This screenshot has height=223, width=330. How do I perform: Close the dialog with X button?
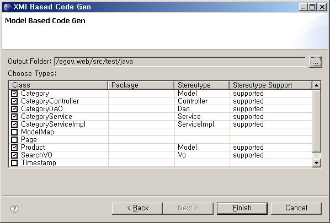pyautogui.click(x=322, y=7)
